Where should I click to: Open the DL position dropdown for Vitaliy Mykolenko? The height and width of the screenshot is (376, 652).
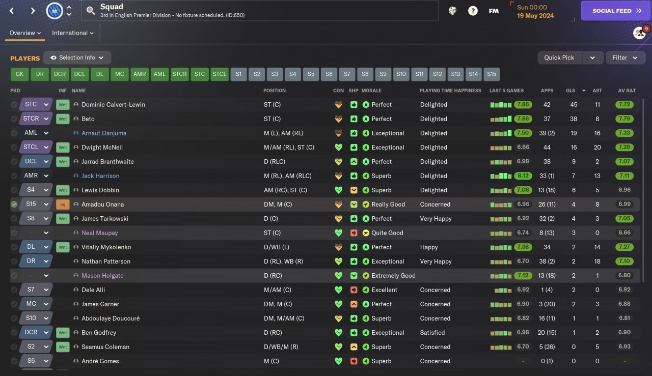(x=36, y=247)
